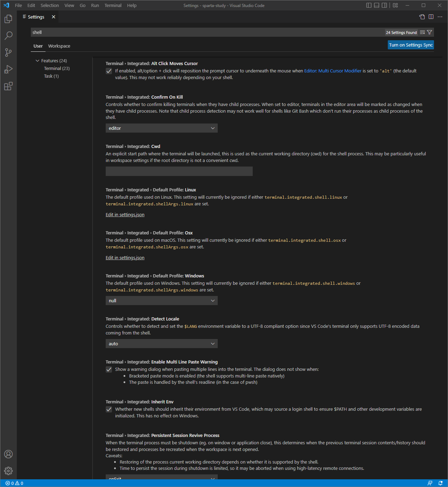Screen dimensions: 448x487
Task: Open the View menu
Action: tap(69, 5)
